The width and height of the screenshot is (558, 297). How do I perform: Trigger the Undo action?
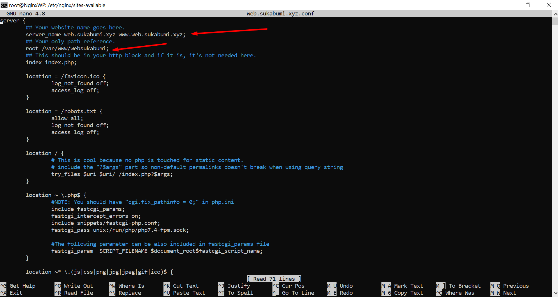pos(346,286)
